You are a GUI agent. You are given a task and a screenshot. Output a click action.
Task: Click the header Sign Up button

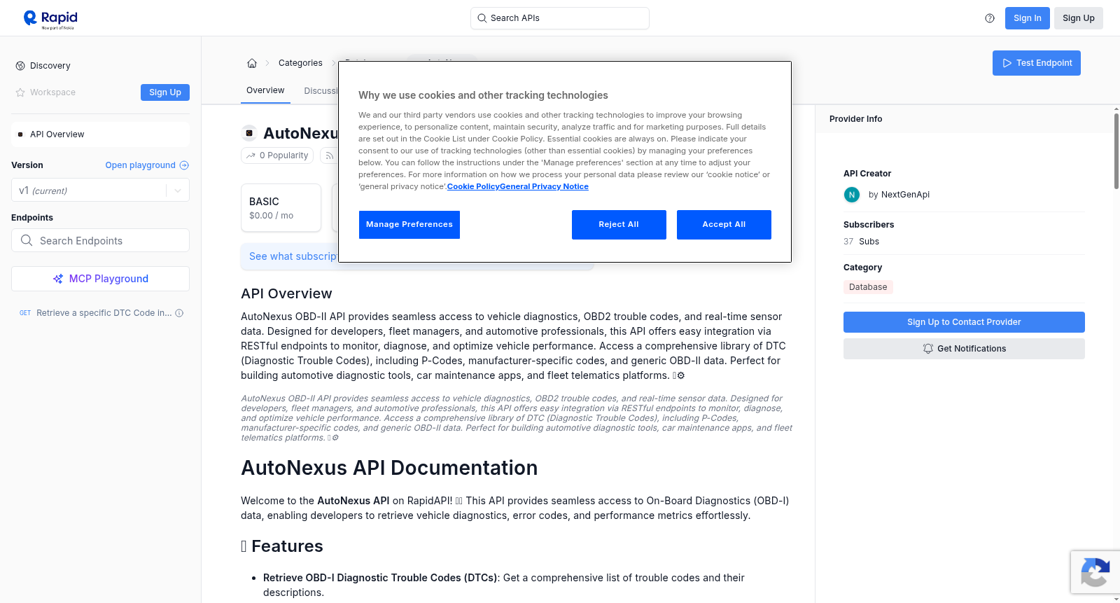(1079, 18)
